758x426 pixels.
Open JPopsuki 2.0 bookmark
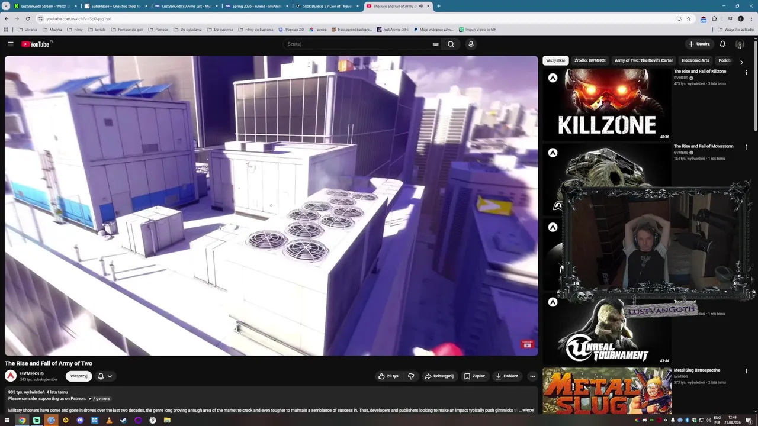(291, 30)
